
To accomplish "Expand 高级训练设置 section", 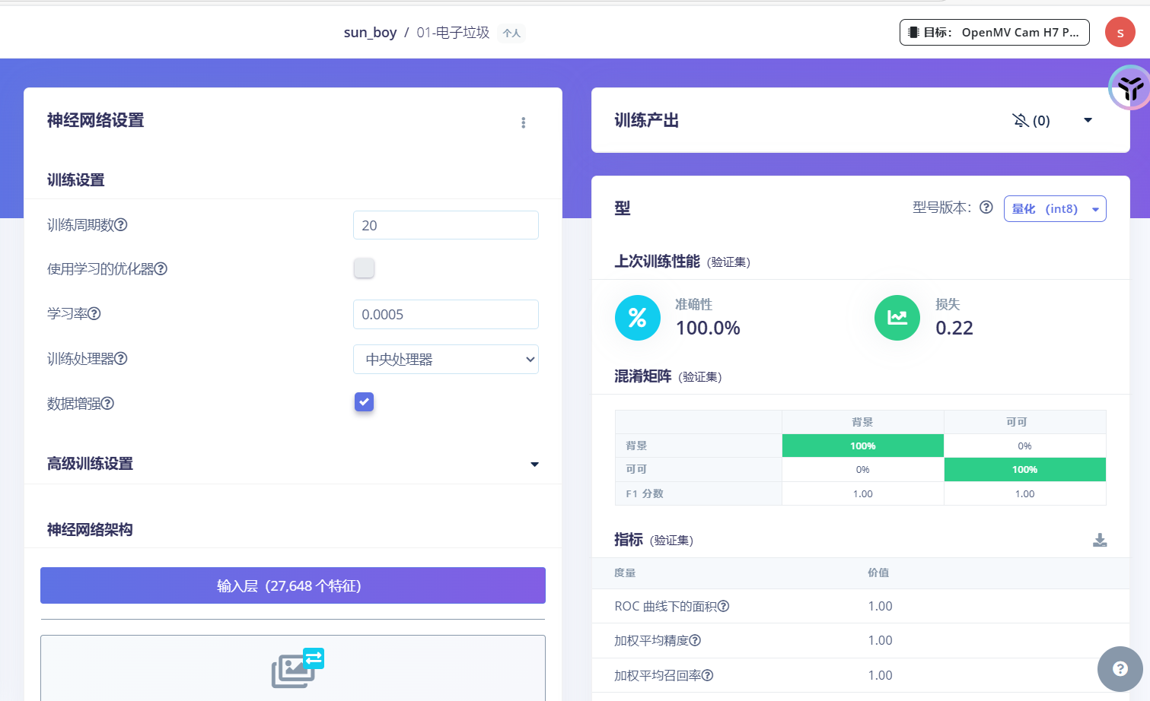I will (534, 465).
